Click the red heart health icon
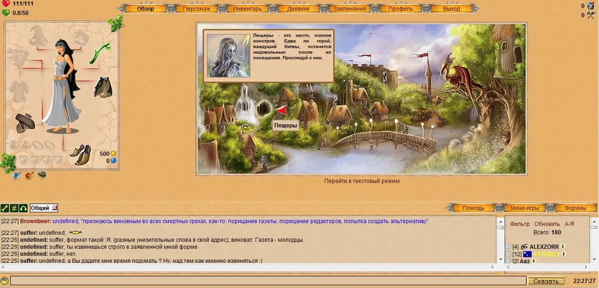Screen dimensions: 599x288 pyautogui.click(x=6, y=4)
